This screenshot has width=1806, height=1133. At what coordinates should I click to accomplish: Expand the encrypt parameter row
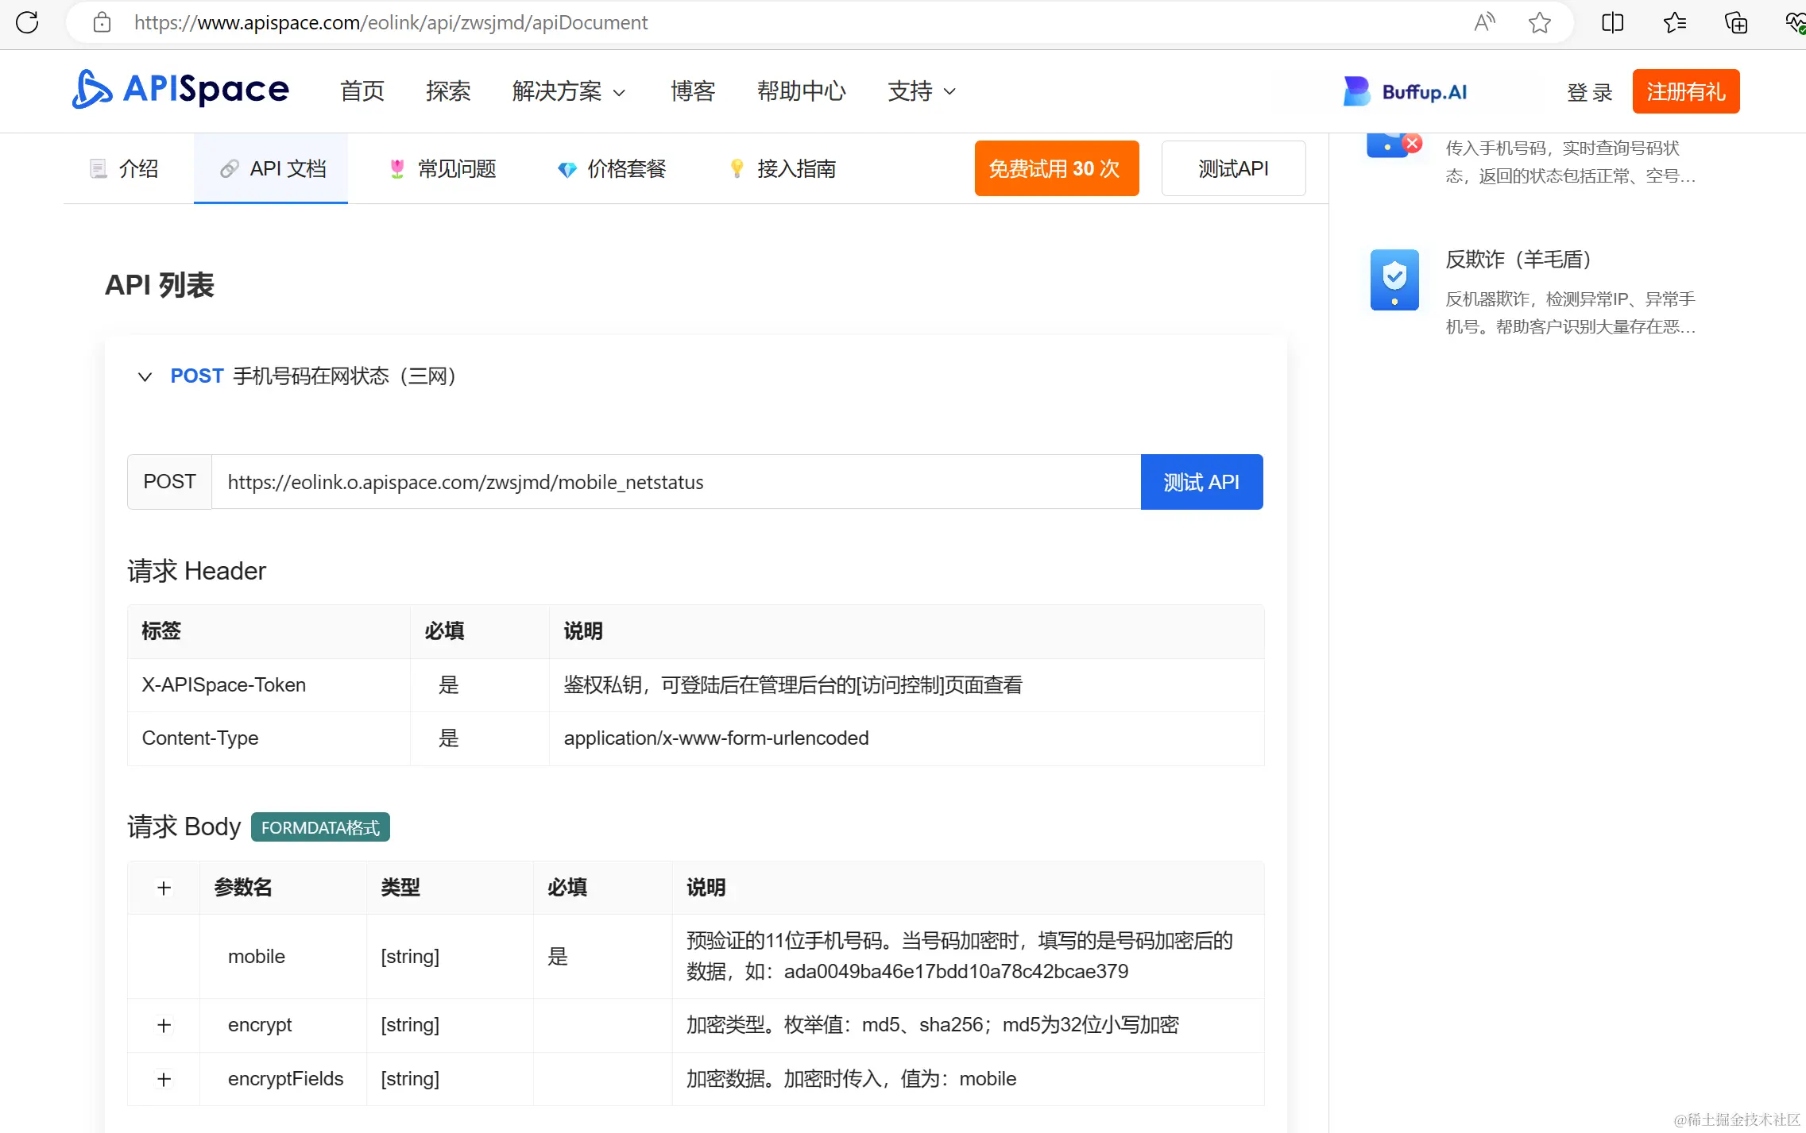(x=164, y=1025)
